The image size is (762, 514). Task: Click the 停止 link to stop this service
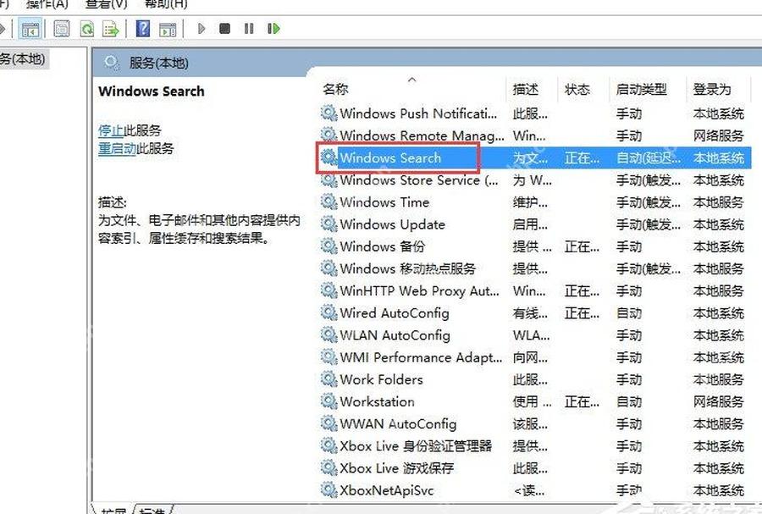click(x=111, y=130)
